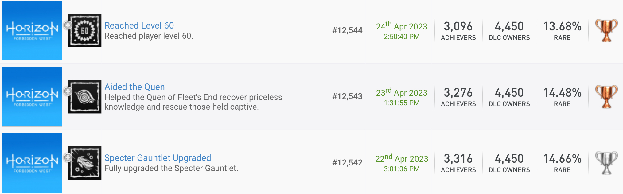623x194 pixels.
Task: Click the bronze trophy cup for Level 60
Action: tap(606, 30)
